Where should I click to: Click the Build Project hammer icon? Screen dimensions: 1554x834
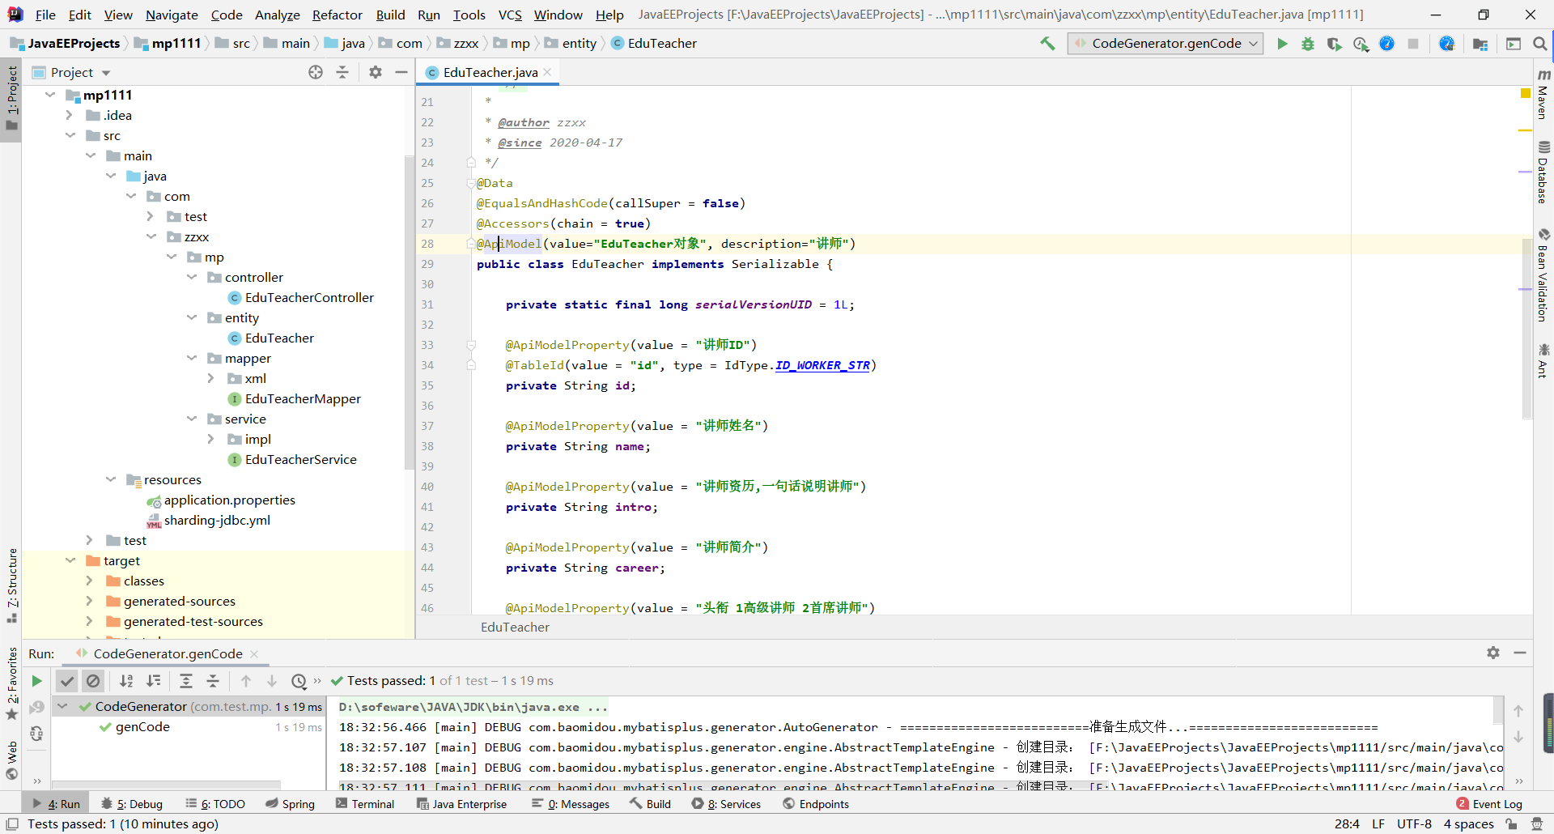point(1047,44)
